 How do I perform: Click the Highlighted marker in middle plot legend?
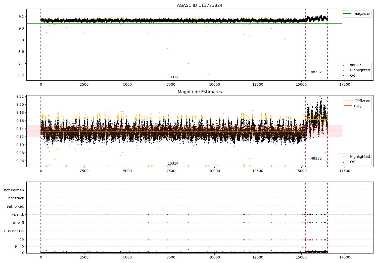pyautogui.click(x=344, y=157)
